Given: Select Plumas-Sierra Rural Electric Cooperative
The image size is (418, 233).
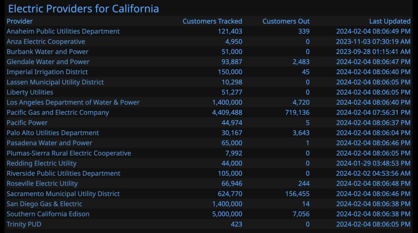Looking at the screenshot, I should pyautogui.click(x=69, y=153).
